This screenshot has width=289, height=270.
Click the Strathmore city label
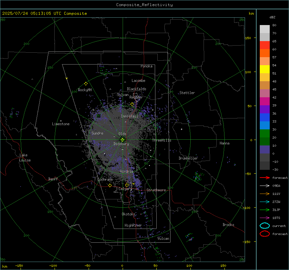(156, 190)
